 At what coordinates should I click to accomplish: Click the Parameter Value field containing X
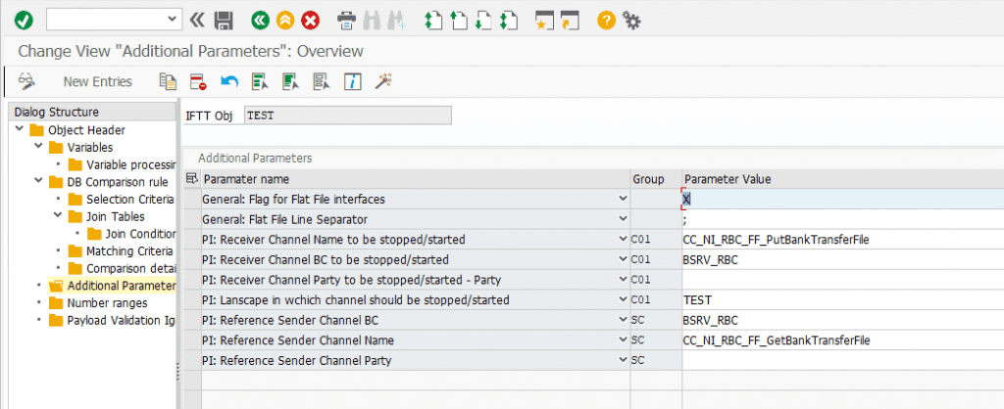pyautogui.click(x=842, y=199)
